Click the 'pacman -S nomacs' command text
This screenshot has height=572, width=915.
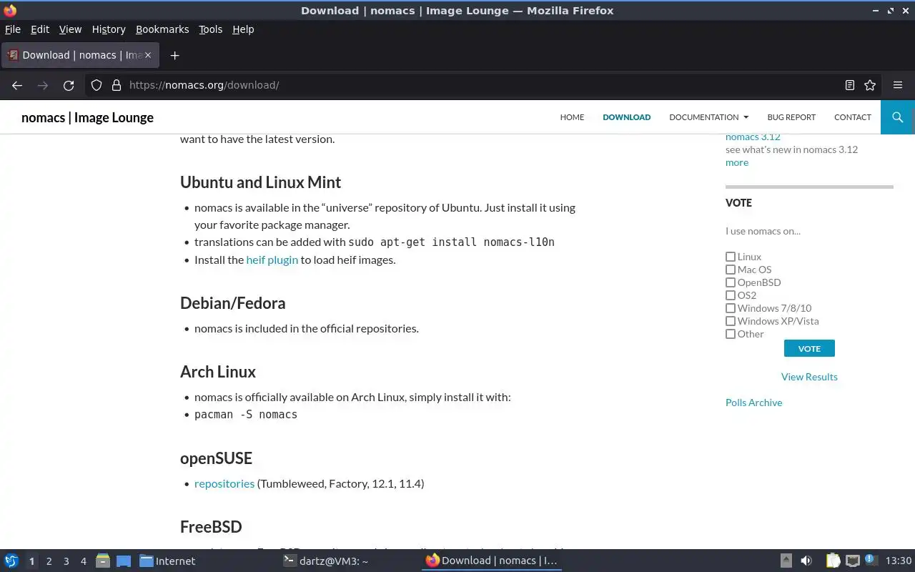coord(246,415)
